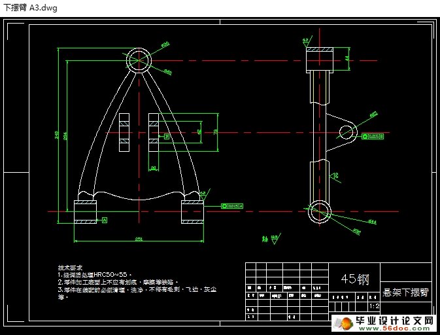Click technical requirement line number 2
The image size is (440, 335).
[118, 282]
